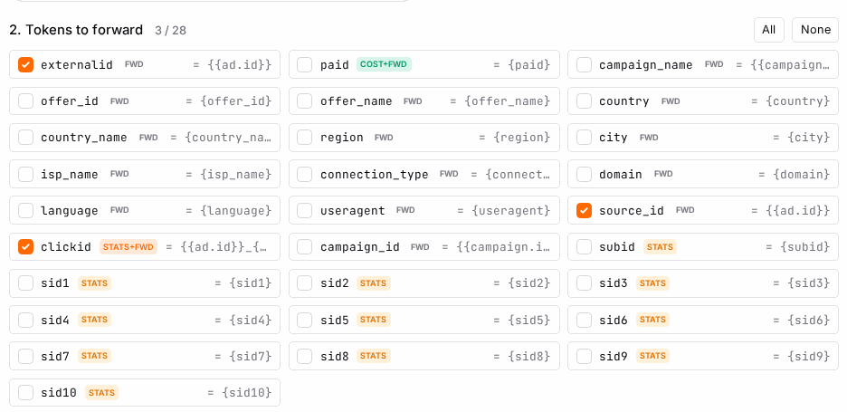847x412 pixels.
Task: Tick the sid10 checkbox
Action: 26,393
